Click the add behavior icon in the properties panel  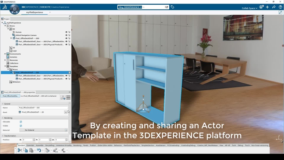63,97
